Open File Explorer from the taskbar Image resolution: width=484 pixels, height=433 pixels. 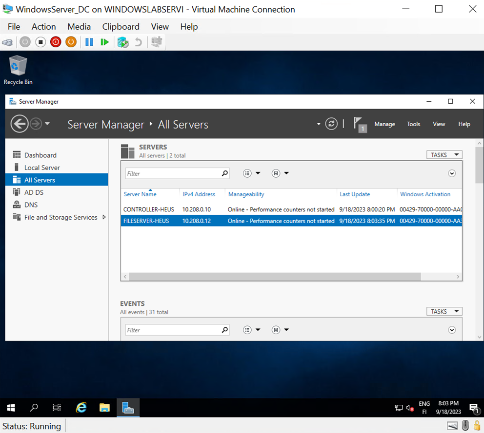(x=104, y=408)
